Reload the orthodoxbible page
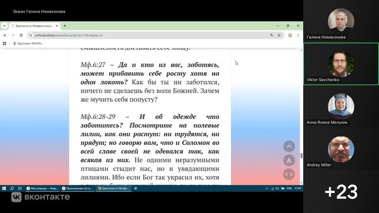This screenshot has width=379, height=213. pos(21,35)
